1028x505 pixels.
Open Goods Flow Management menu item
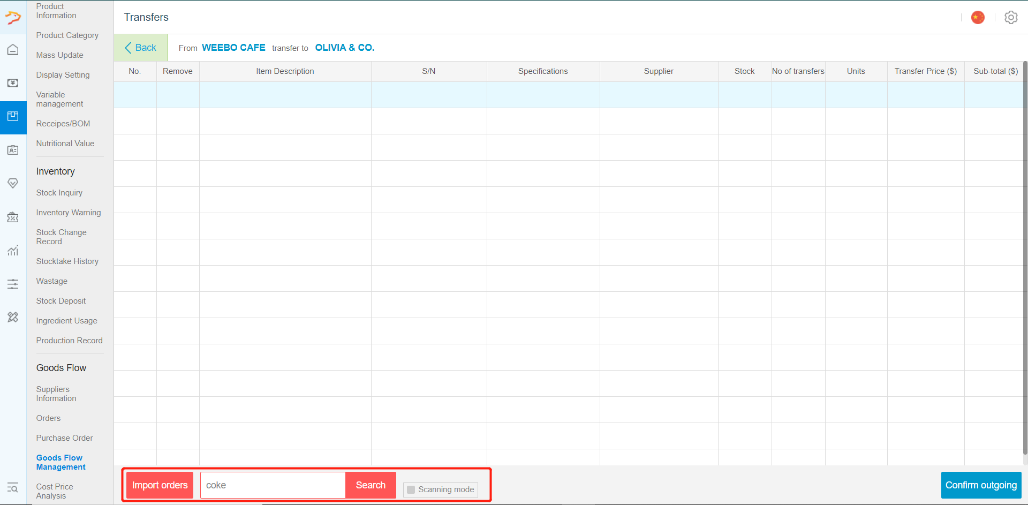click(x=61, y=462)
